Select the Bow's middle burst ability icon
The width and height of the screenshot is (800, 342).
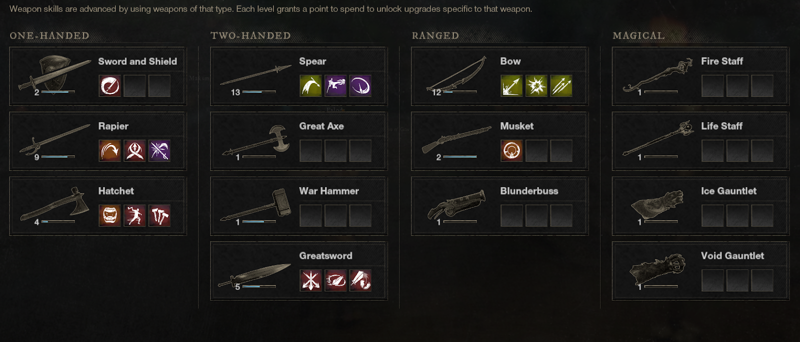coord(536,86)
